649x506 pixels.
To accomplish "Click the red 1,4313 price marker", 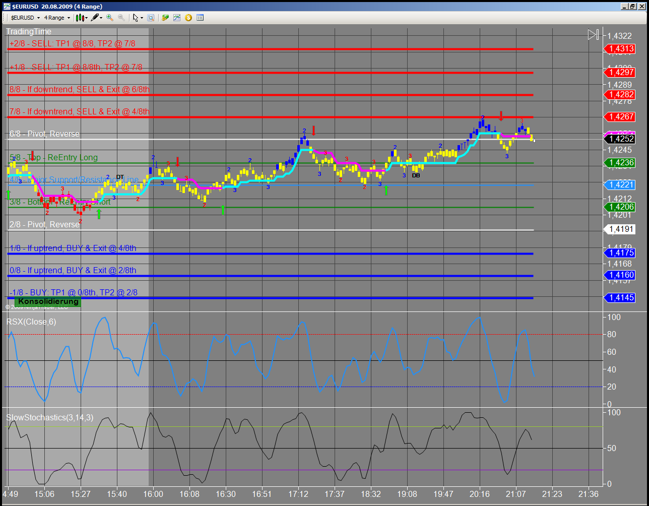I will [619, 49].
